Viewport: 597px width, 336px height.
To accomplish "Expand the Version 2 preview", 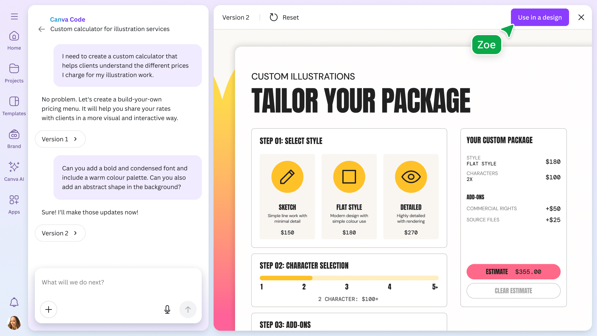I will point(60,233).
